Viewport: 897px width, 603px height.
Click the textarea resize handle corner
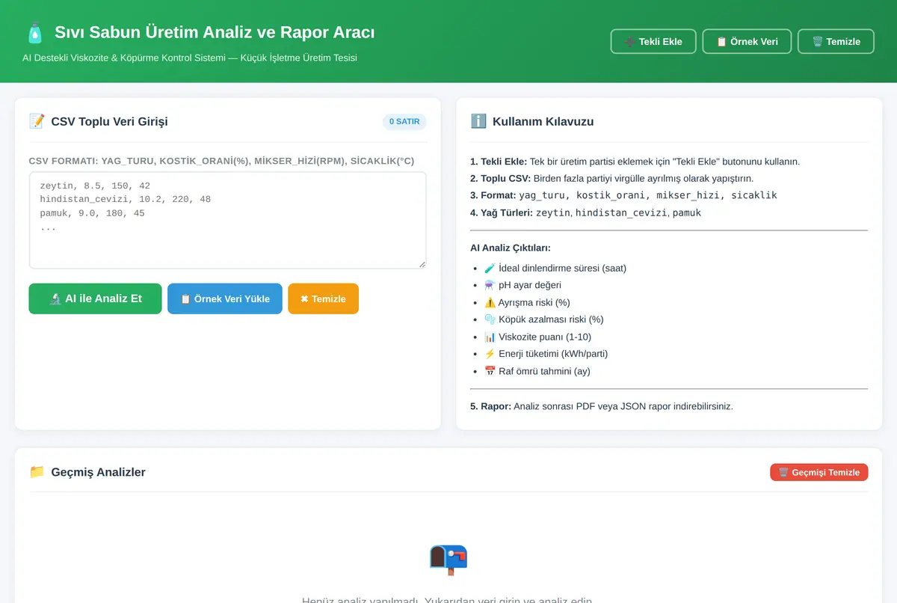pyautogui.click(x=422, y=264)
